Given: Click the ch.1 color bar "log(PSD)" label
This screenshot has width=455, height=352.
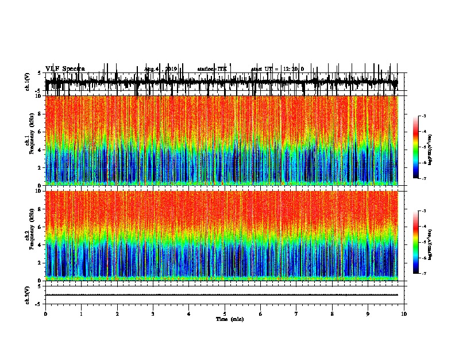Looking at the screenshot, I should click(430, 150).
